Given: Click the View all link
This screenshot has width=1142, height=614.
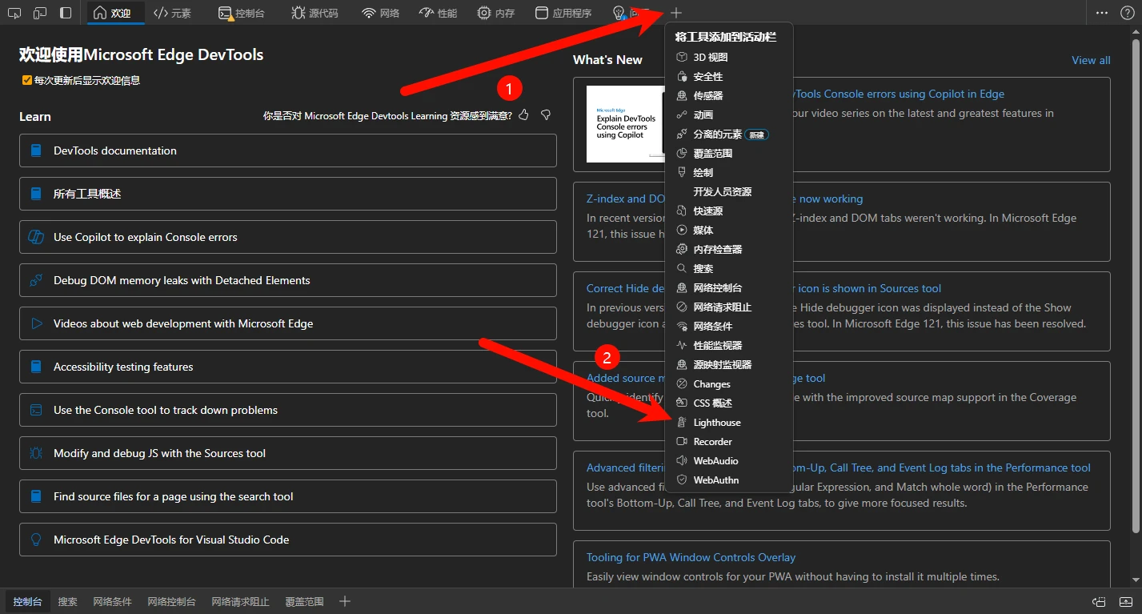Looking at the screenshot, I should tap(1091, 60).
